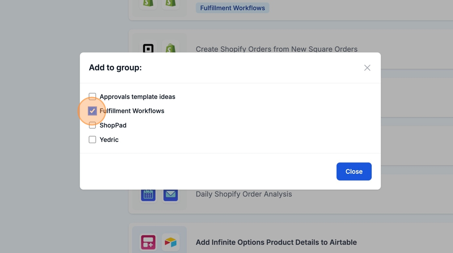
Task: Enable the Yedric group checkbox
Action: click(92, 139)
